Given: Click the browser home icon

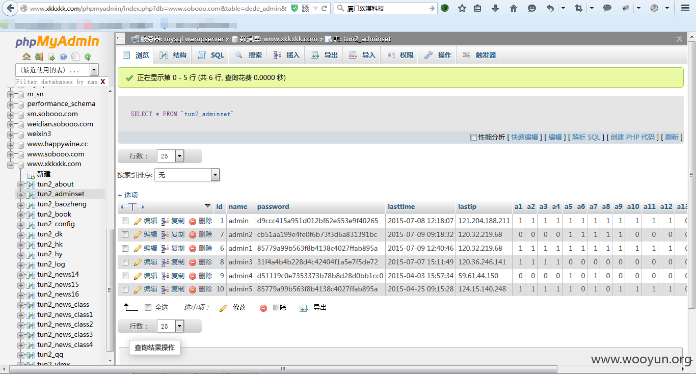Looking at the screenshot, I should click(514, 8).
